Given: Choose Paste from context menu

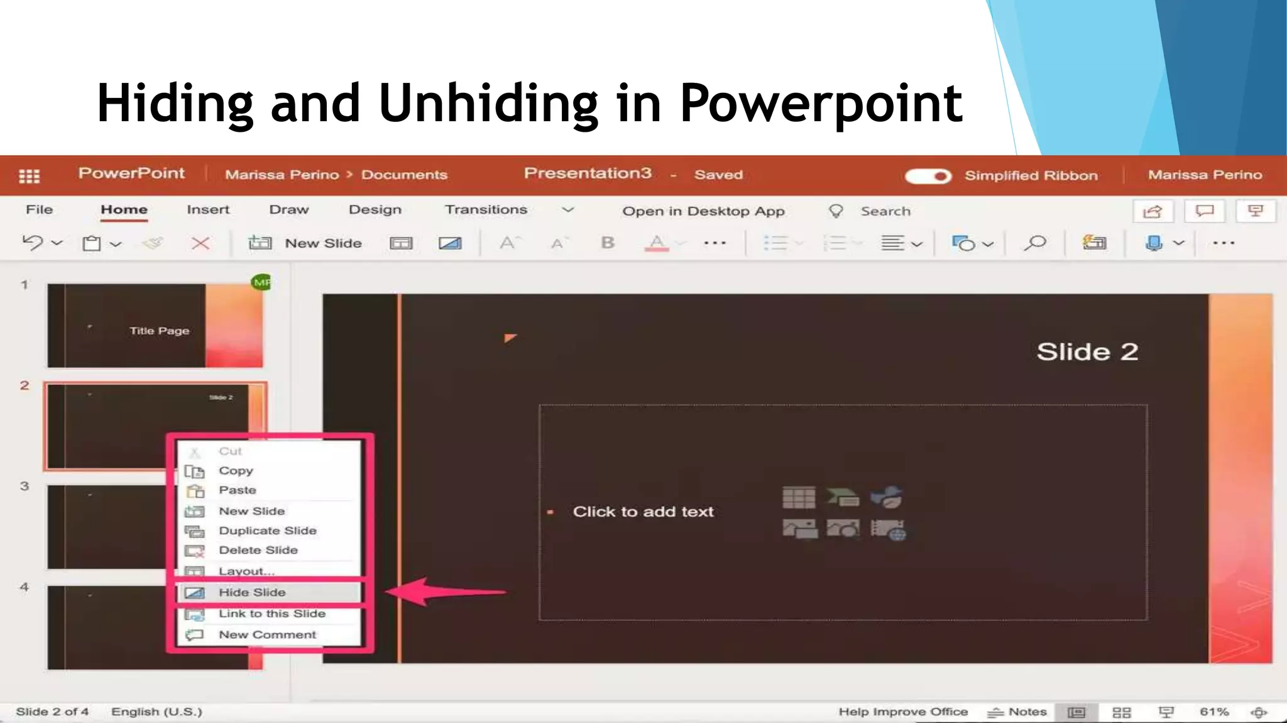Looking at the screenshot, I should pyautogui.click(x=270, y=490).
